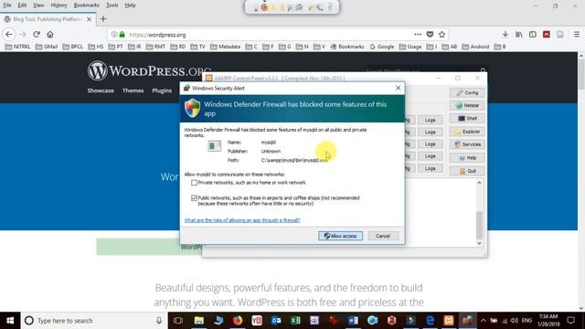The width and height of the screenshot is (585, 329).
Task: Uncheck Public networks checkbox for mysqld
Action: pos(194,198)
